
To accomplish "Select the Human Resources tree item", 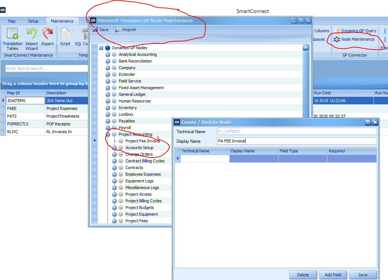I will 135,101.
